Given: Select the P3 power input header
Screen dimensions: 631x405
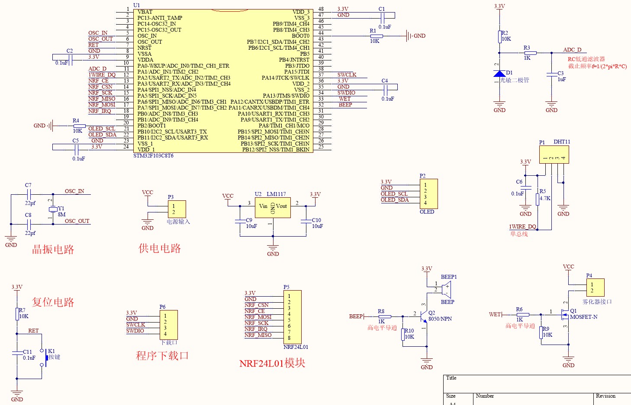Looking at the screenshot, I should coord(177,209).
